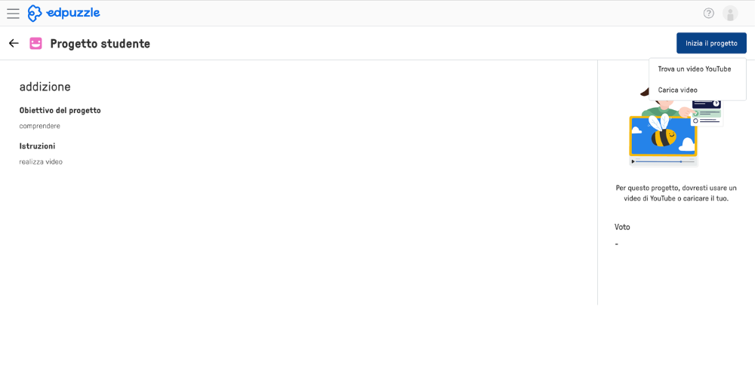
Task: Click the Istruzioni section label
Action: click(x=37, y=146)
